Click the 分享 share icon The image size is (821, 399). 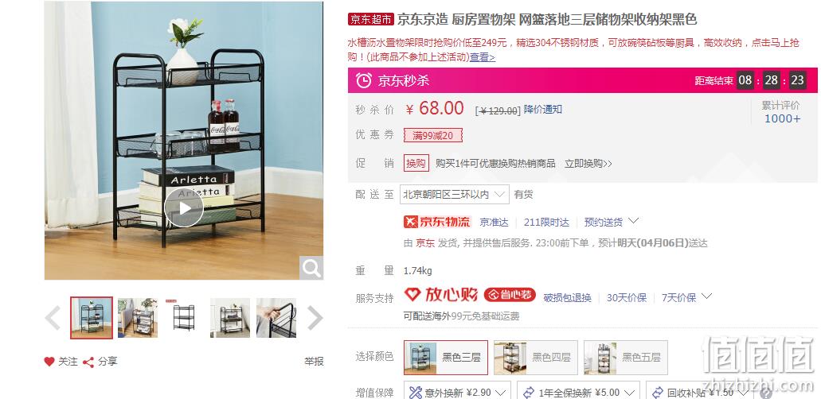tap(88, 362)
